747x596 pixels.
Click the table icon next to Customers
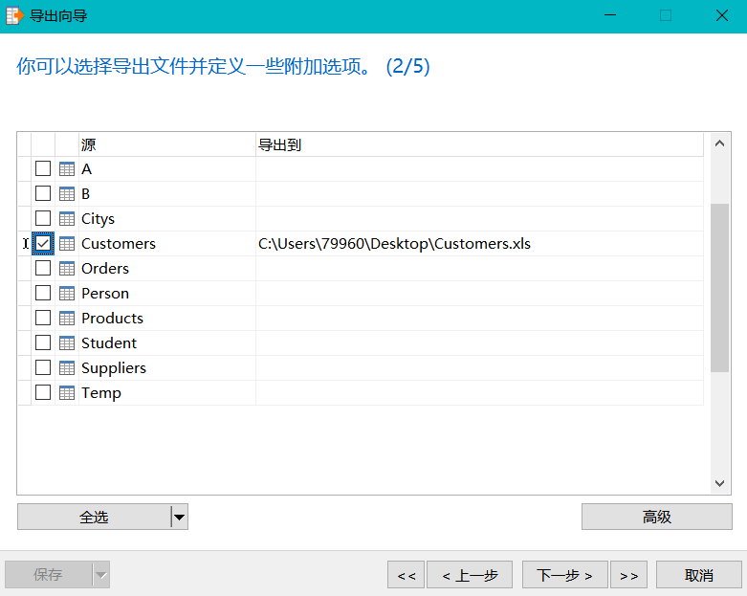coord(67,244)
